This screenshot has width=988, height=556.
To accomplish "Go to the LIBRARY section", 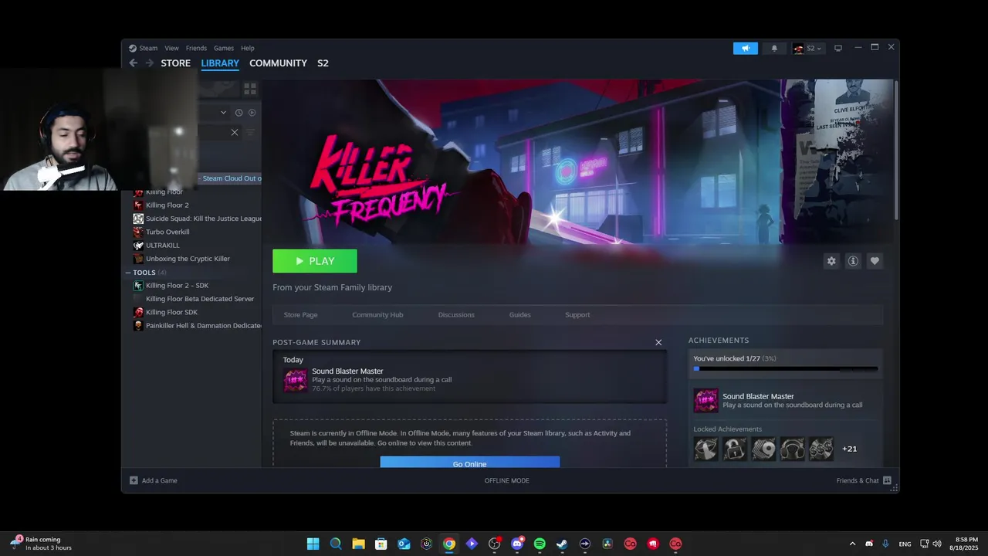I will click(220, 63).
